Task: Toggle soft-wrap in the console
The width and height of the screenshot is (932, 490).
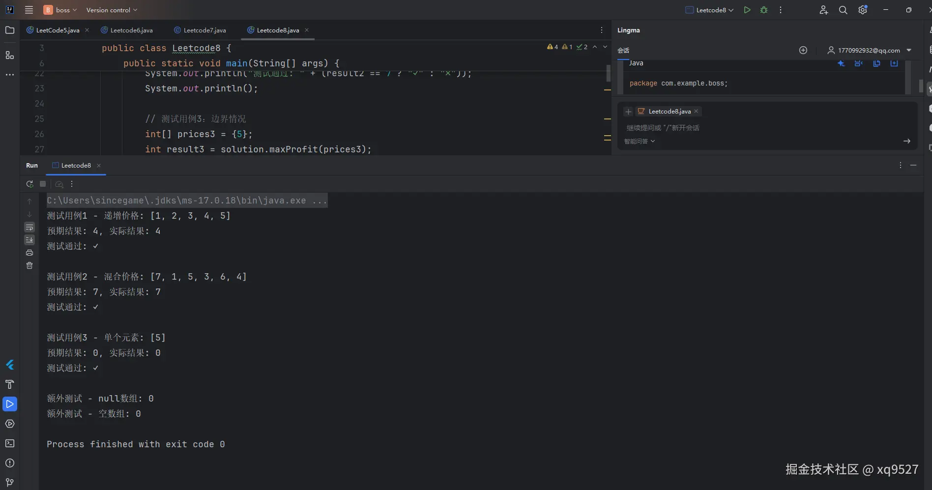Action: pos(29,227)
